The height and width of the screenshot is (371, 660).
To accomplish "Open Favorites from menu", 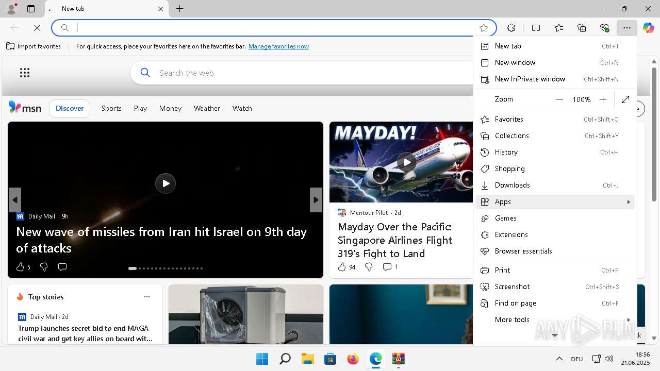I will [x=554, y=119].
